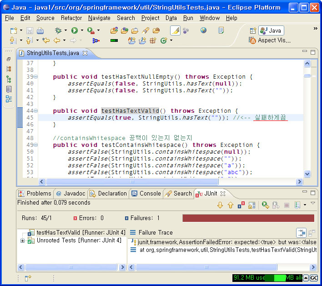Click editor horizontal scrollbar right arrow

[x=299, y=182]
